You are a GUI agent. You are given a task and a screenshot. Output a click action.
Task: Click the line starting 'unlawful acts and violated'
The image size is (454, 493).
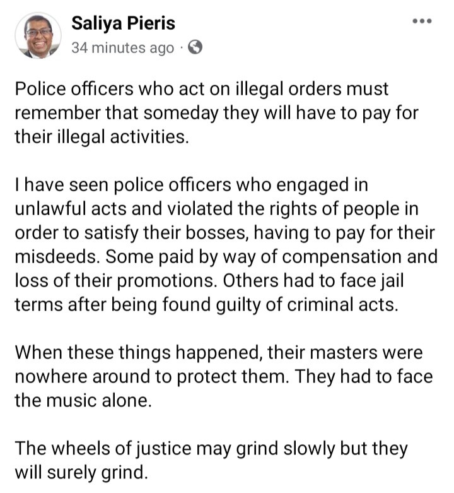tap(217, 209)
